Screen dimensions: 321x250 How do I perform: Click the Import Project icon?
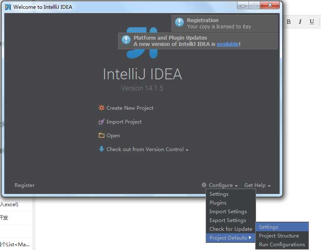pyautogui.click(x=101, y=121)
